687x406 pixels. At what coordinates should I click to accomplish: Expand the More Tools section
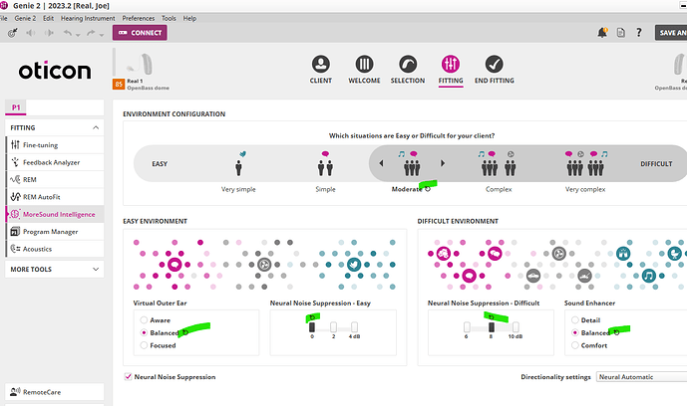coord(96,270)
